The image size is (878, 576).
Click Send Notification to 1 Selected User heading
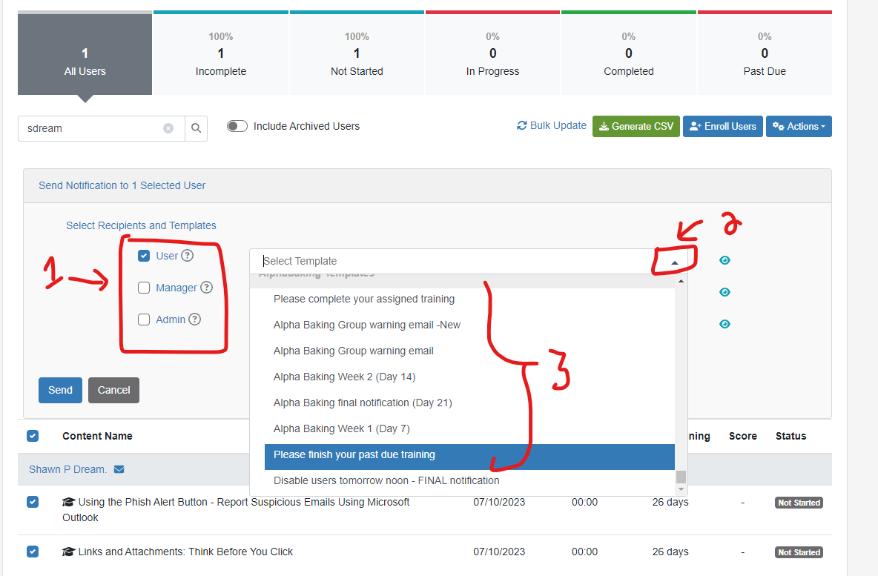click(122, 185)
